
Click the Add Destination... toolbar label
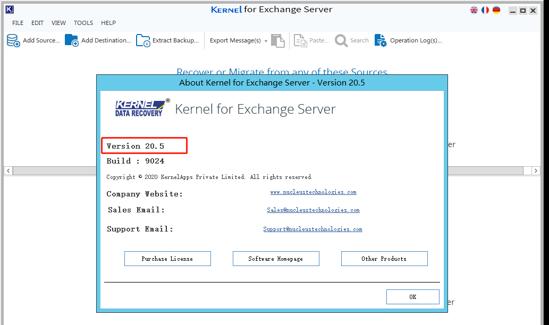click(106, 40)
